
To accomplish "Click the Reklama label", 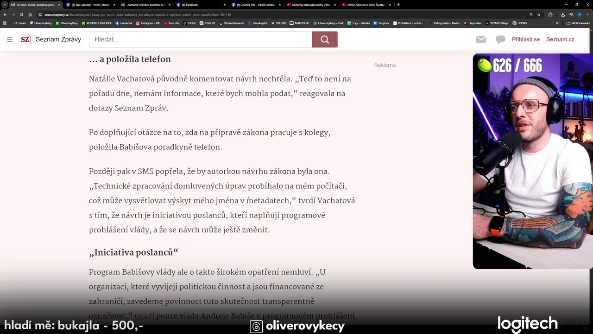I will [385, 65].
